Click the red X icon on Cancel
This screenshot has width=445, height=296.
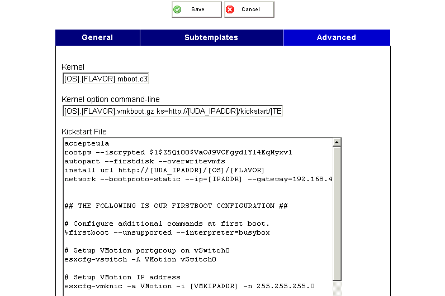coord(230,9)
